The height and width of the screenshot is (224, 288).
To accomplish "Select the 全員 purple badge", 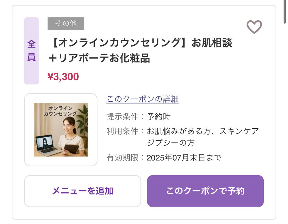I will (x=32, y=51).
